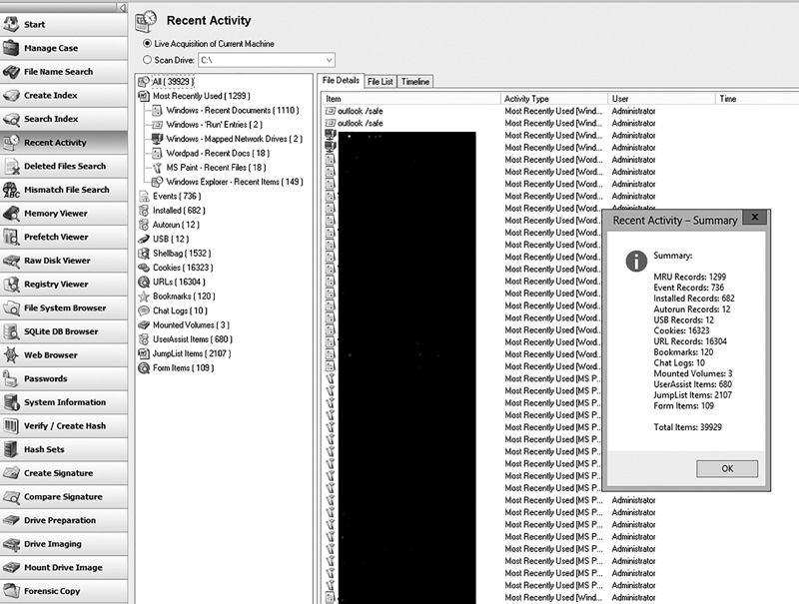Switch to the File List tab
Viewport: 799px width, 604px height.
(x=381, y=82)
